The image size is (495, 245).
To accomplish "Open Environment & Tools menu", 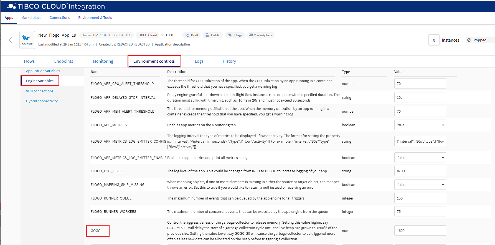I will pyautogui.click(x=95, y=18).
